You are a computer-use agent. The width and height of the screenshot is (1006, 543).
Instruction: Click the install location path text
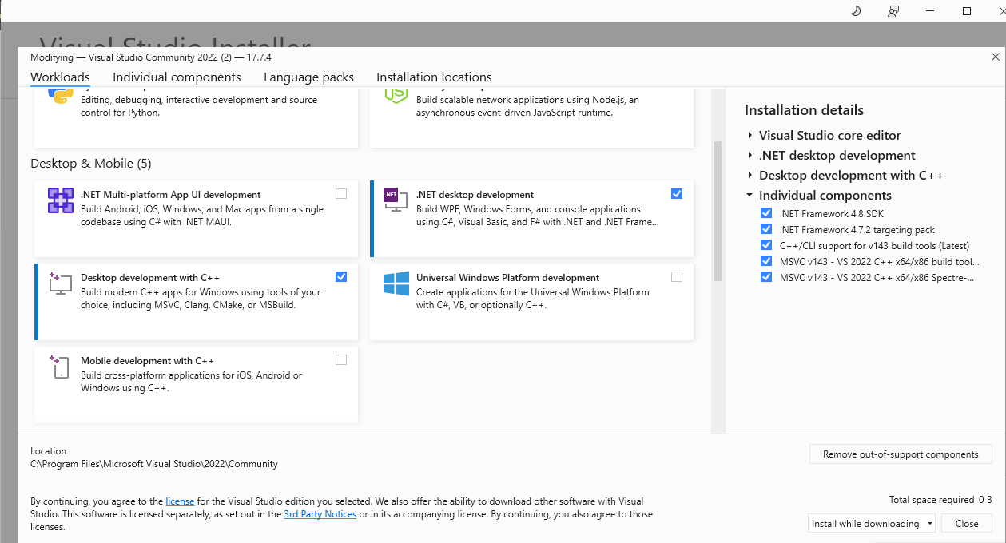pyautogui.click(x=154, y=464)
